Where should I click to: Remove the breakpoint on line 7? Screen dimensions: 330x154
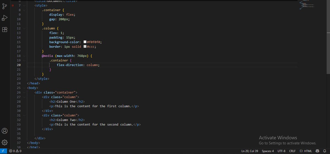13,5
